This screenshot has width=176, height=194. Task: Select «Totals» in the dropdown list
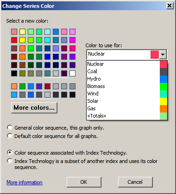[127, 116]
